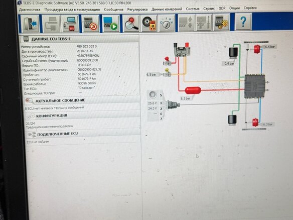This screenshot has height=220, width=293.
Task: Open the Опции menu
Action: (x=234, y=8)
